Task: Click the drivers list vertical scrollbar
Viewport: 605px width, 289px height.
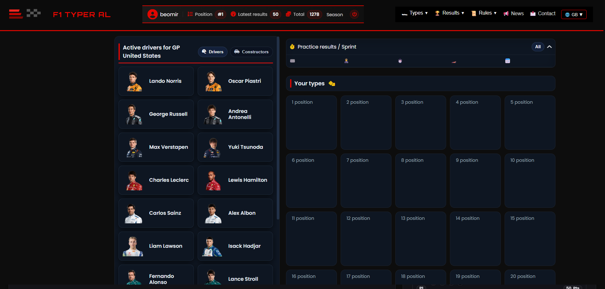Action: click(x=278, y=128)
